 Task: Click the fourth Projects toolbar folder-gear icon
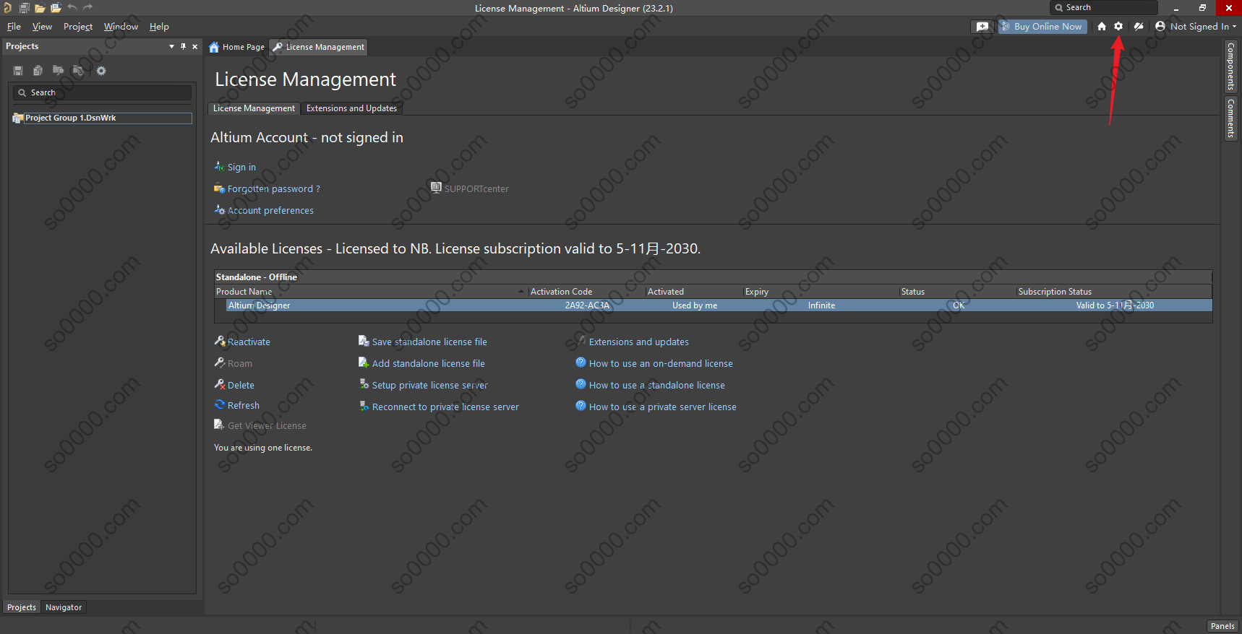pos(78,71)
